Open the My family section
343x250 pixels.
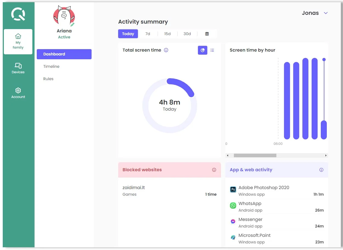click(18, 42)
